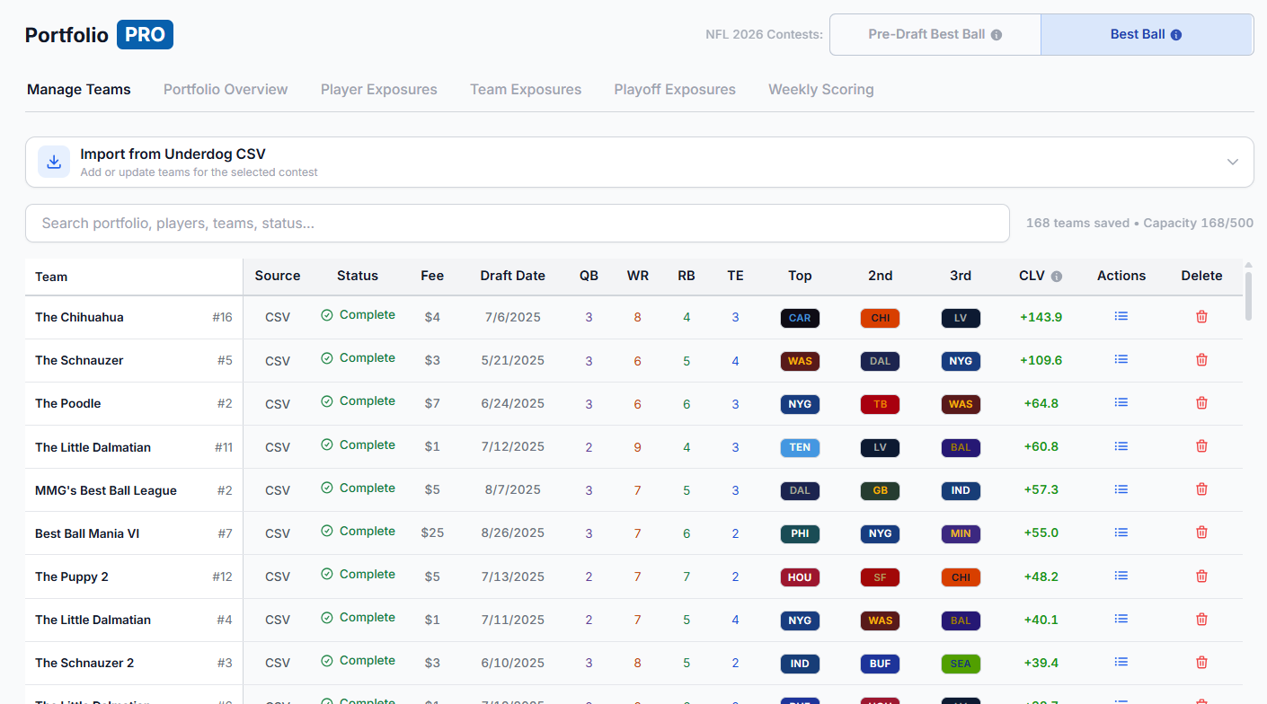This screenshot has height=704, width=1267.
Task: Click the TEN badge for The Little Dalmatian
Action: pos(800,447)
